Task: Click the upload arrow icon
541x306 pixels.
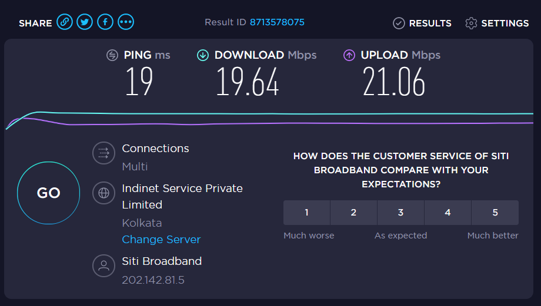Action: 349,55
